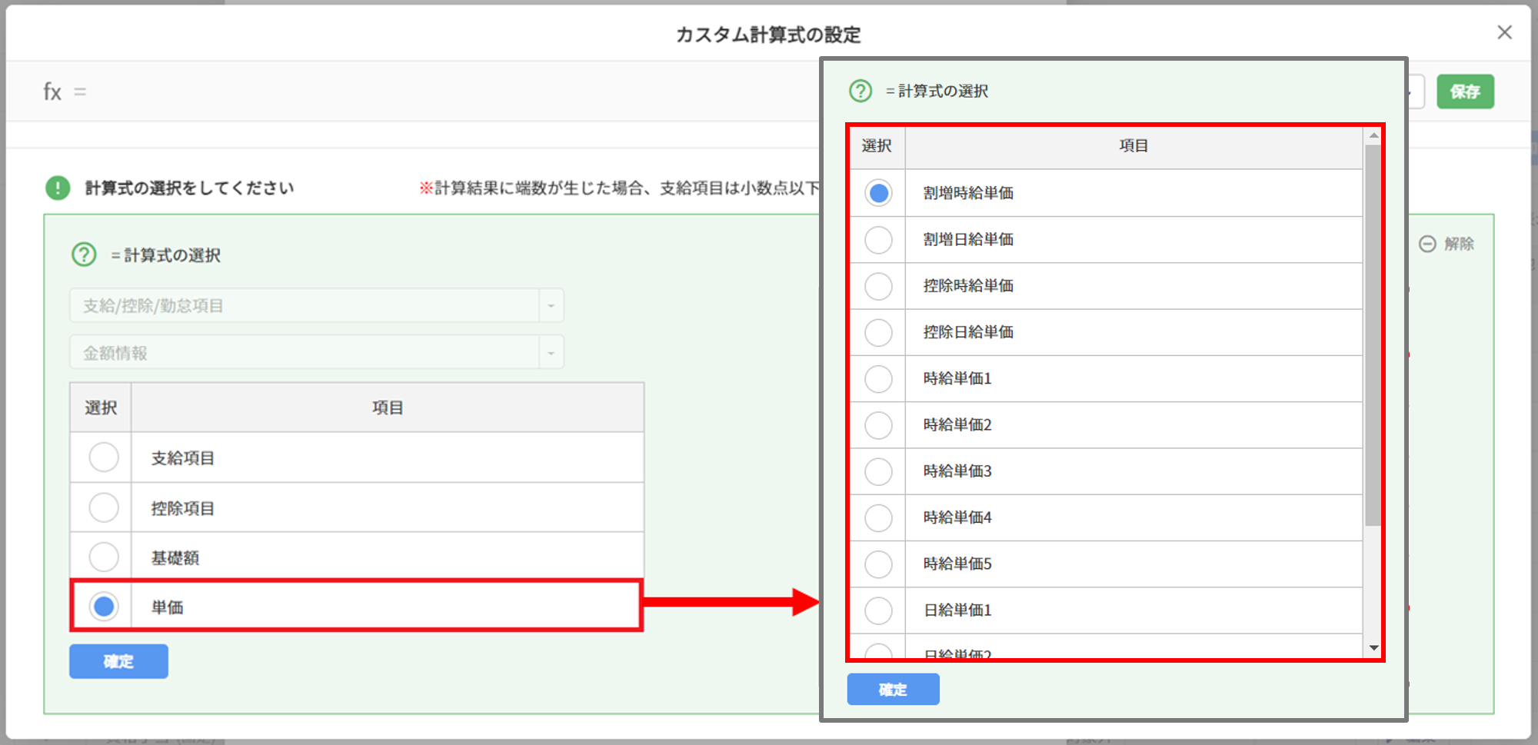1538x745 pixels.
Task: Click the 項目 header in right table
Action: pyautogui.click(x=1134, y=145)
